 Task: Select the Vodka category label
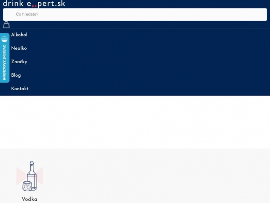click(29, 199)
